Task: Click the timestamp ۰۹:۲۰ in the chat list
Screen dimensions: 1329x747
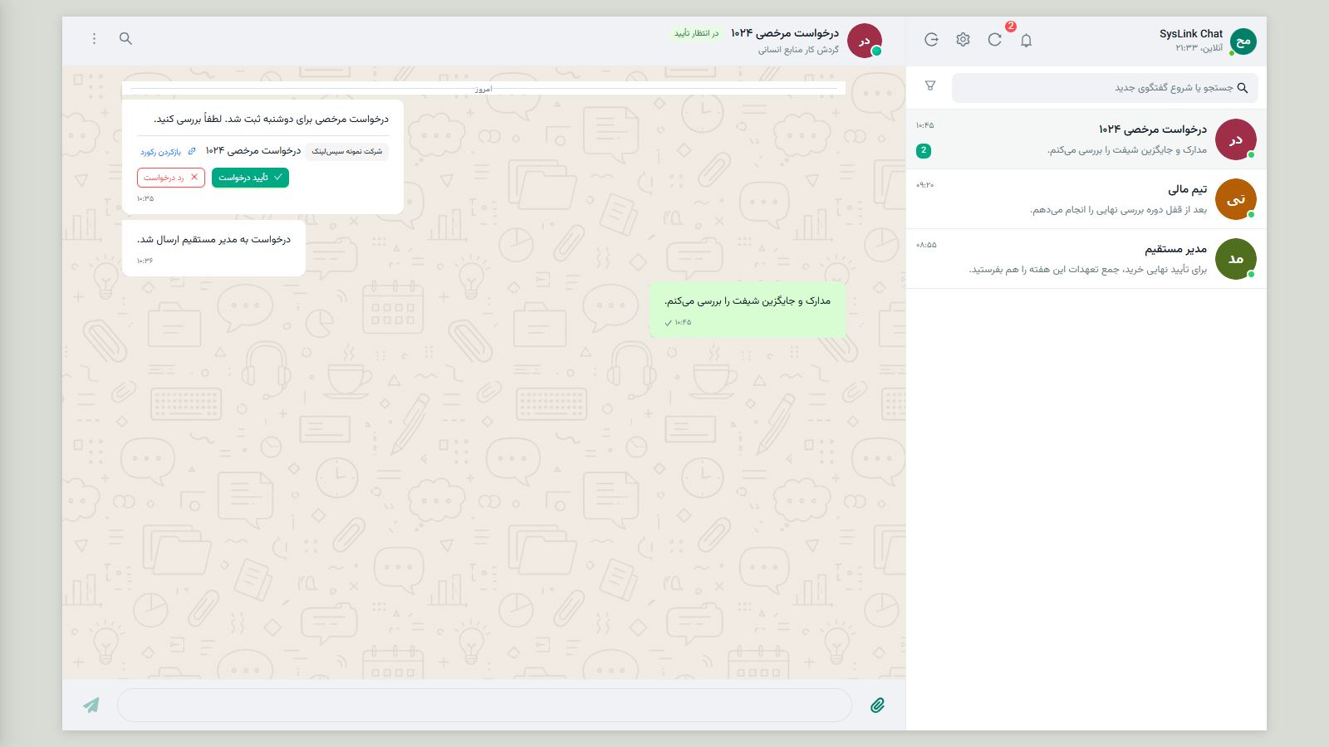Action: point(924,185)
